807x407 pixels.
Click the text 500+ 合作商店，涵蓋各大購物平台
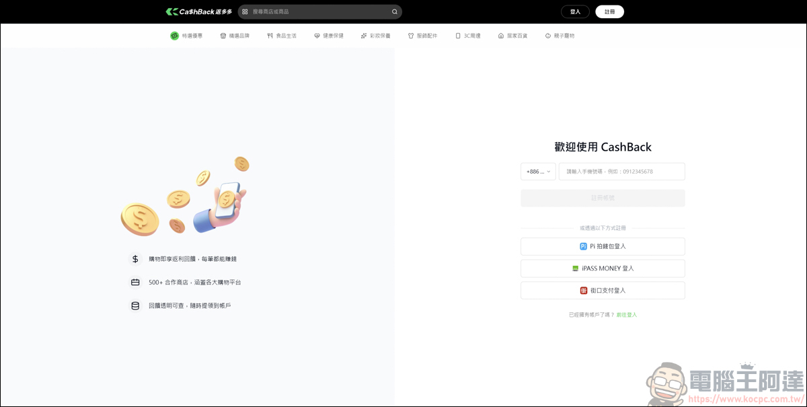click(195, 283)
